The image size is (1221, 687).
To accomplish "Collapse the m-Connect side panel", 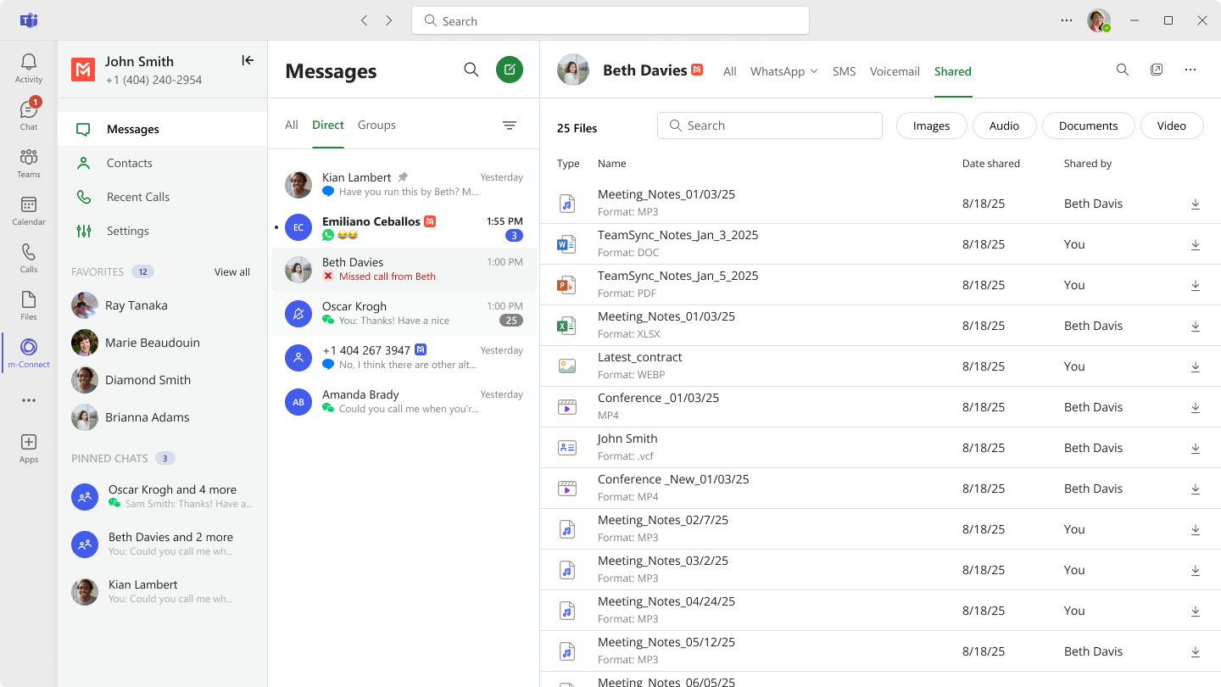I will tap(248, 60).
